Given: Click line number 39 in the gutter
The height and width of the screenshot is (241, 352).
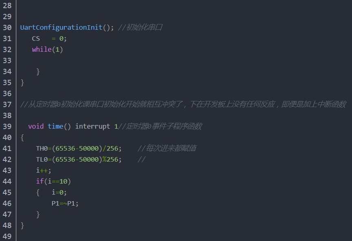Looking at the screenshot, I should [7, 126].
